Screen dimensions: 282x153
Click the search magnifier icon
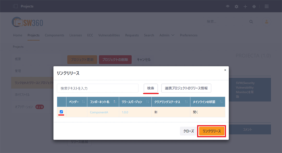[x=251, y=22]
